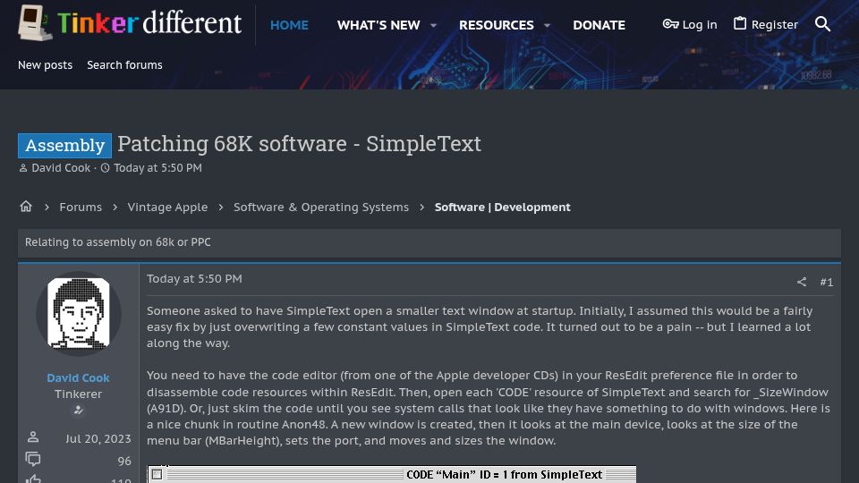The width and height of the screenshot is (859, 483).
Task: Click the join date Jul 20, 2023
Action: 98,438
